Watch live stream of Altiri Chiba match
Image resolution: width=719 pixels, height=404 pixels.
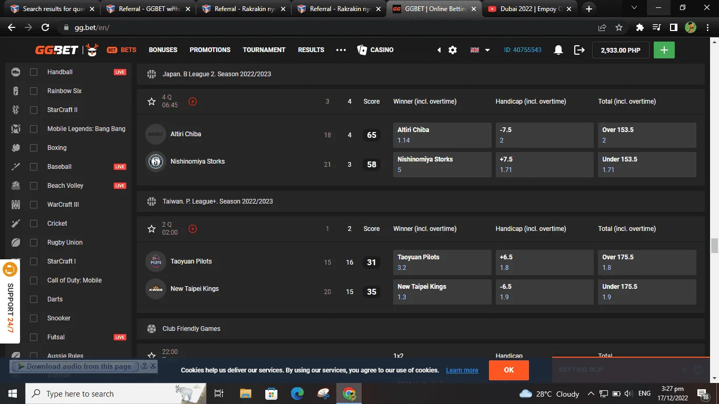[193, 102]
